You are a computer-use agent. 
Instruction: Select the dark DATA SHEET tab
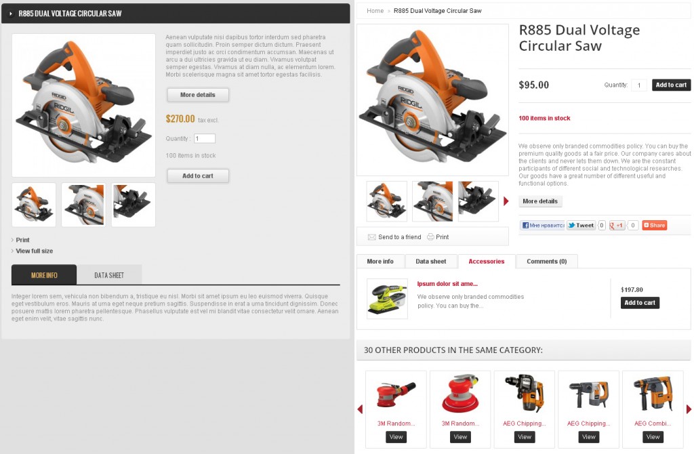[109, 275]
